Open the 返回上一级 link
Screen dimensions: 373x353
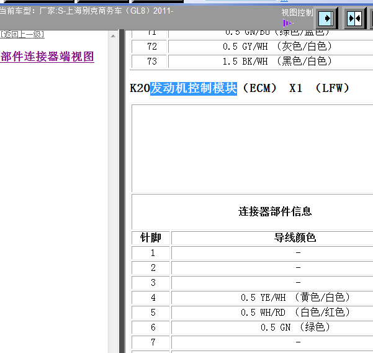22,35
